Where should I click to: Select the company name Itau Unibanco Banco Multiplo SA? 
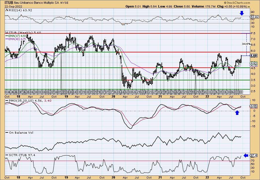point(36,3)
